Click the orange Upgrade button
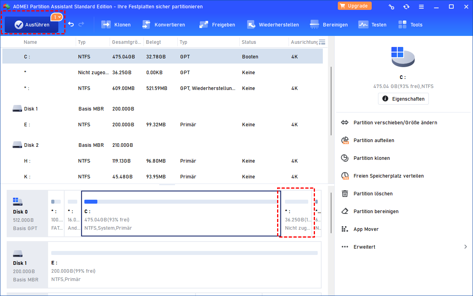This screenshot has width=473, height=296. tap(354, 6)
